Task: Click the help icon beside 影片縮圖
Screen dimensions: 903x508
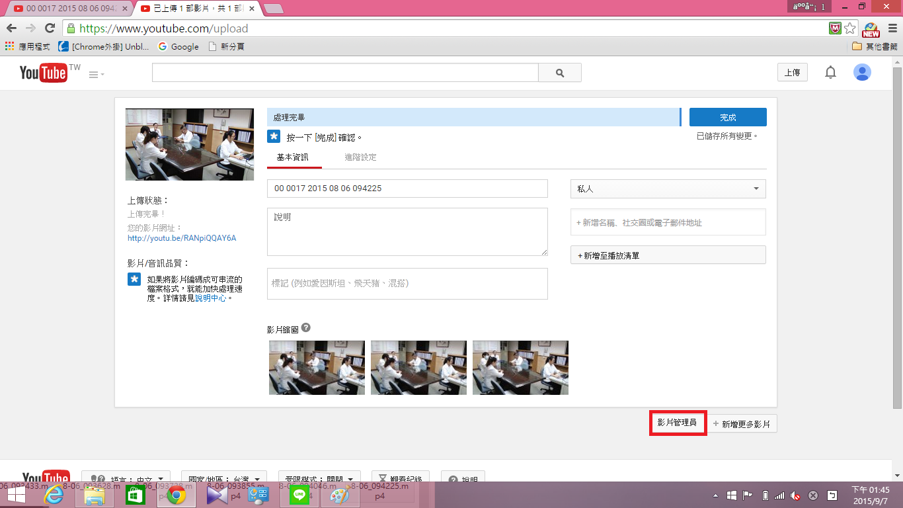Action: point(305,328)
